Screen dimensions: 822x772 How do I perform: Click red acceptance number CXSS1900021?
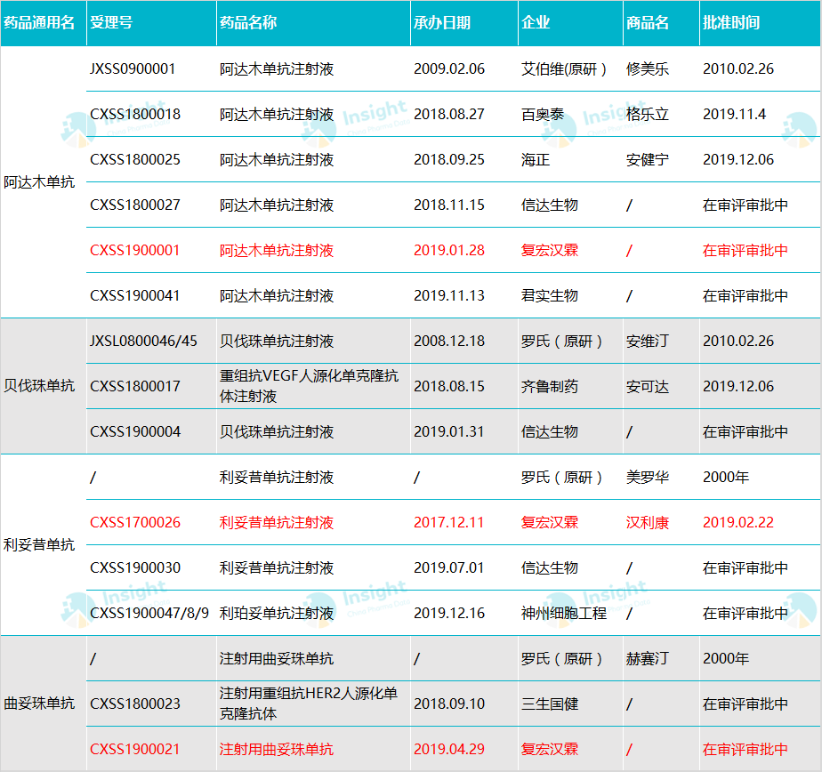135,750
